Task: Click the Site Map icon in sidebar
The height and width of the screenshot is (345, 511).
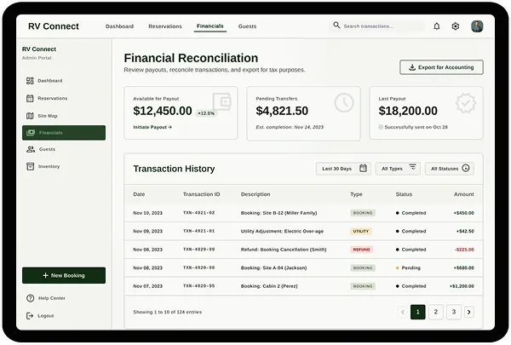Action: point(30,116)
